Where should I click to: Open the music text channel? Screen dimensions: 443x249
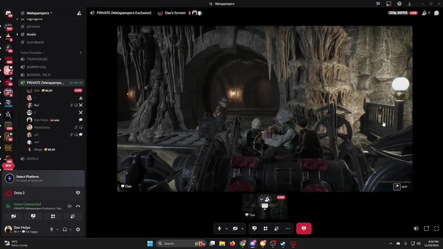pyautogui.click(x=31, y=34)
